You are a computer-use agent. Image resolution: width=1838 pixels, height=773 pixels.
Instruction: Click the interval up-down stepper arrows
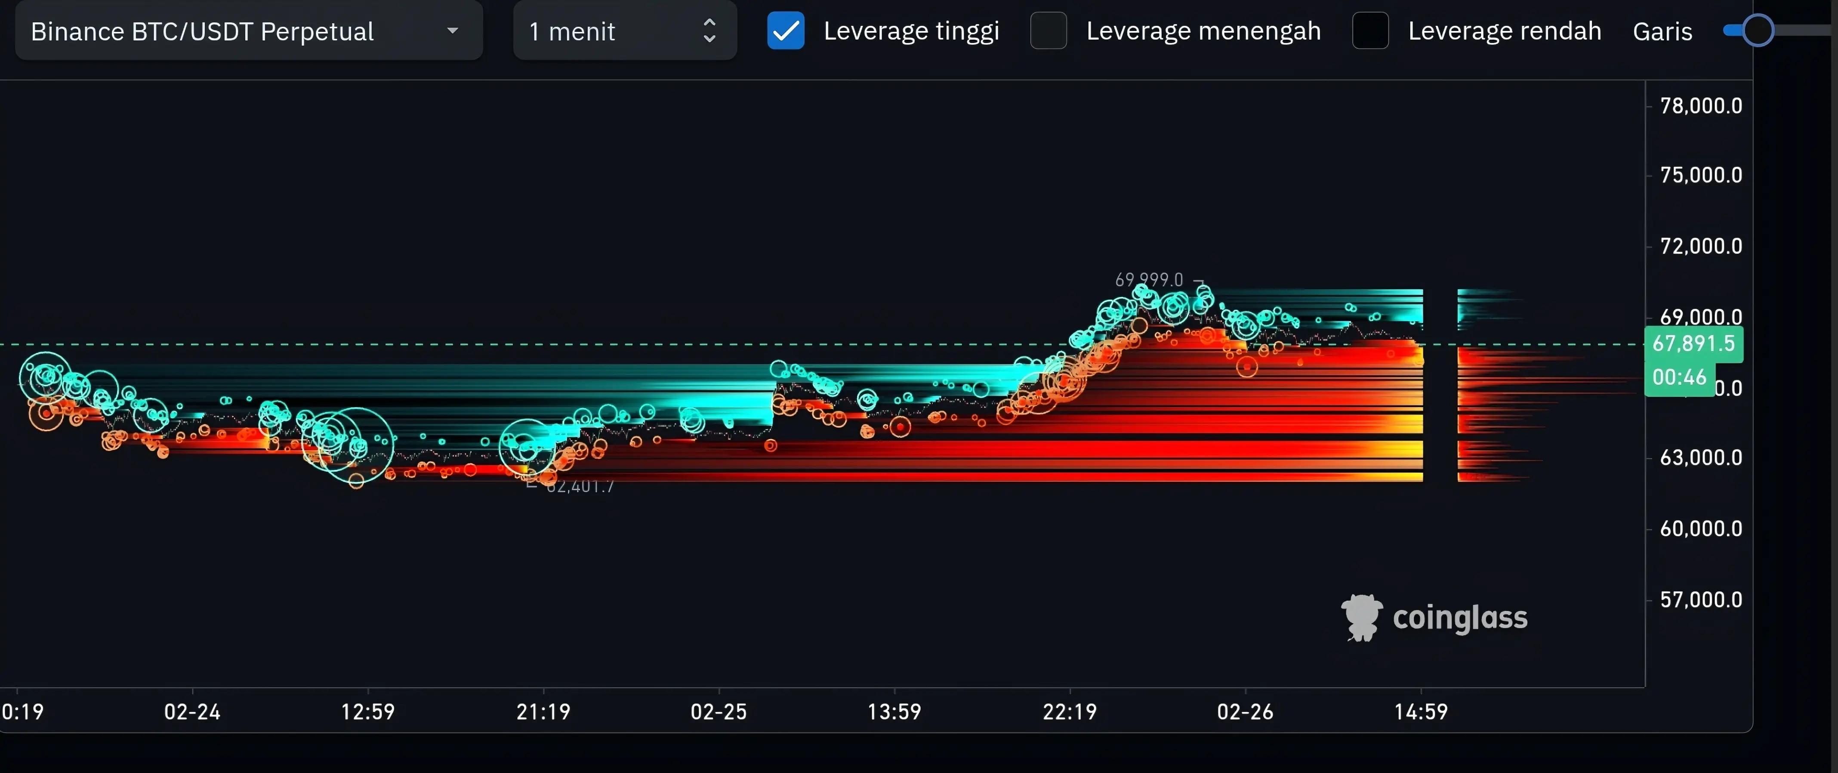coord(709,31)
